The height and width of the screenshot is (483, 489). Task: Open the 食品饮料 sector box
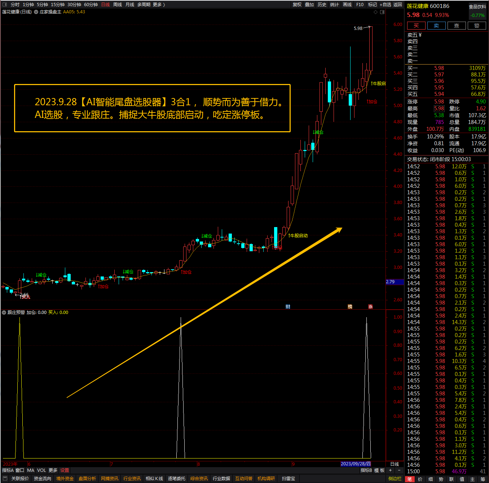tap(477, 11)
